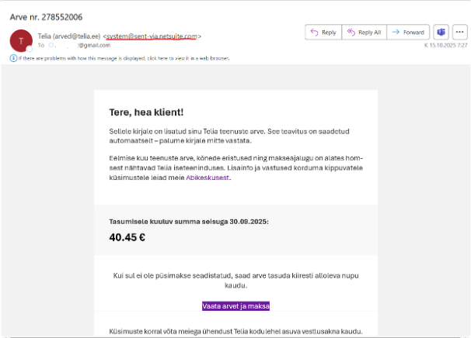
Task: Open the Share to Teams icon
Action: coord(441,32)
